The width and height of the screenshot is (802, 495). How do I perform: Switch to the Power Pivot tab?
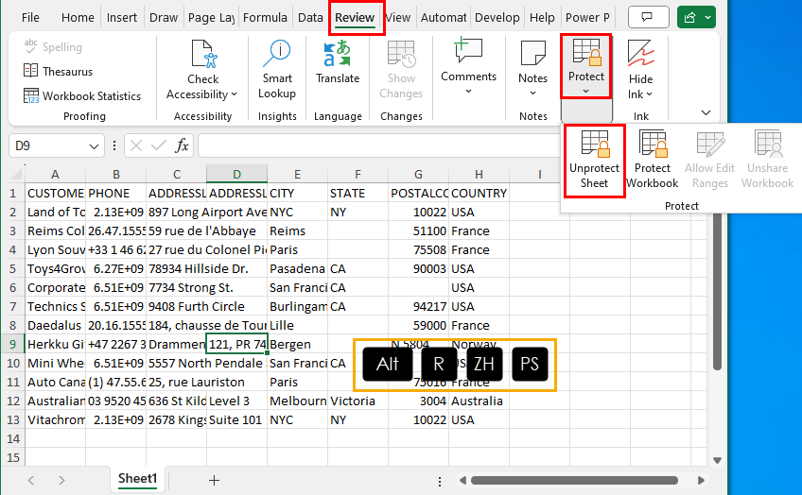[587, 17]
